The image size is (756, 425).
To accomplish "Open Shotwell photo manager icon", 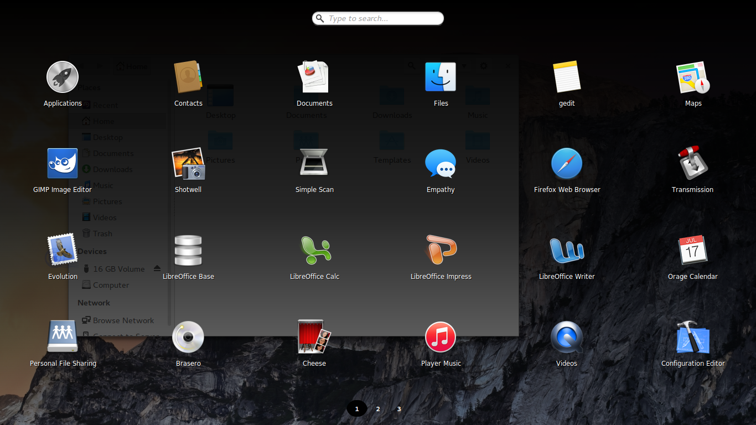I will point(188,163).
